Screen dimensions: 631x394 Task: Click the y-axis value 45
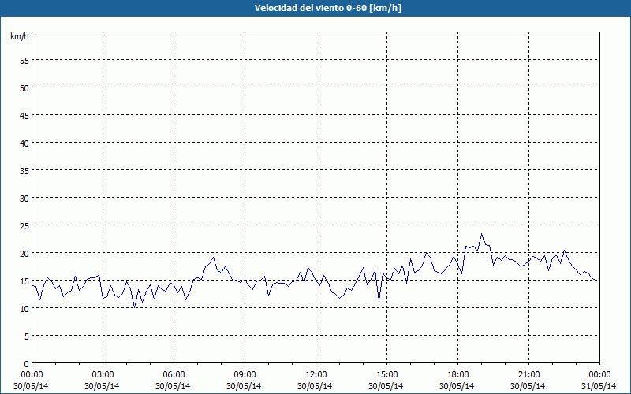(24, 116)
